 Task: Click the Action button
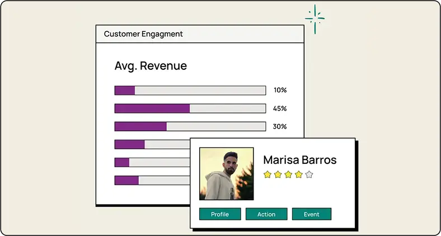point(266,214)
